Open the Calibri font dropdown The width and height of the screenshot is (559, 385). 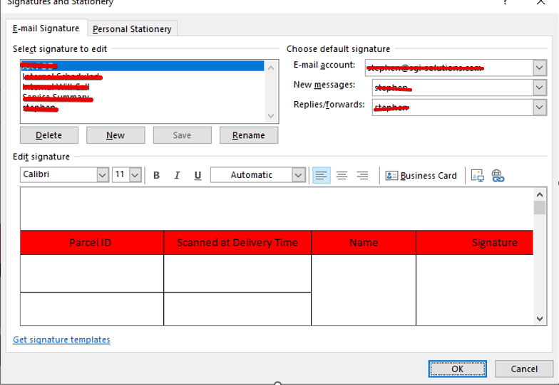[103, 175]
